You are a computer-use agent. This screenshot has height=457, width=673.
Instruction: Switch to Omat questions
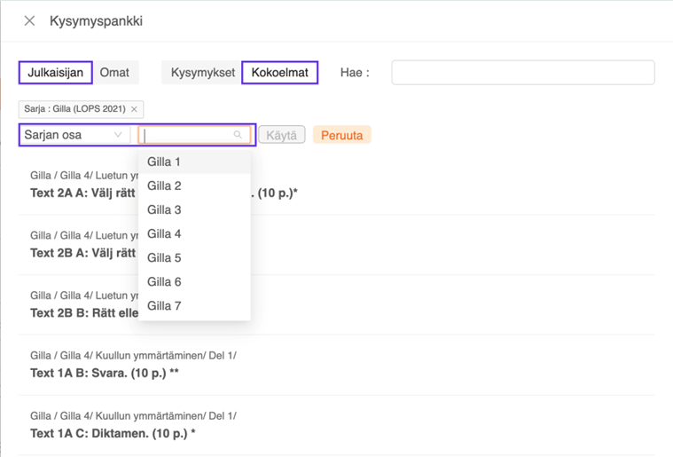(x=115, y=73)
